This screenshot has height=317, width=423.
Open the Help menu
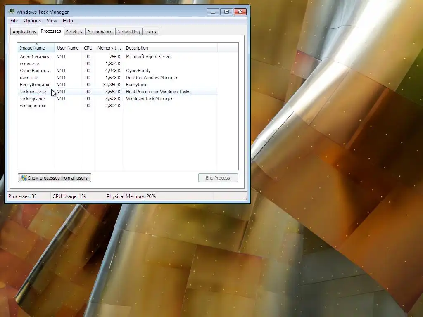coord(68,21)
